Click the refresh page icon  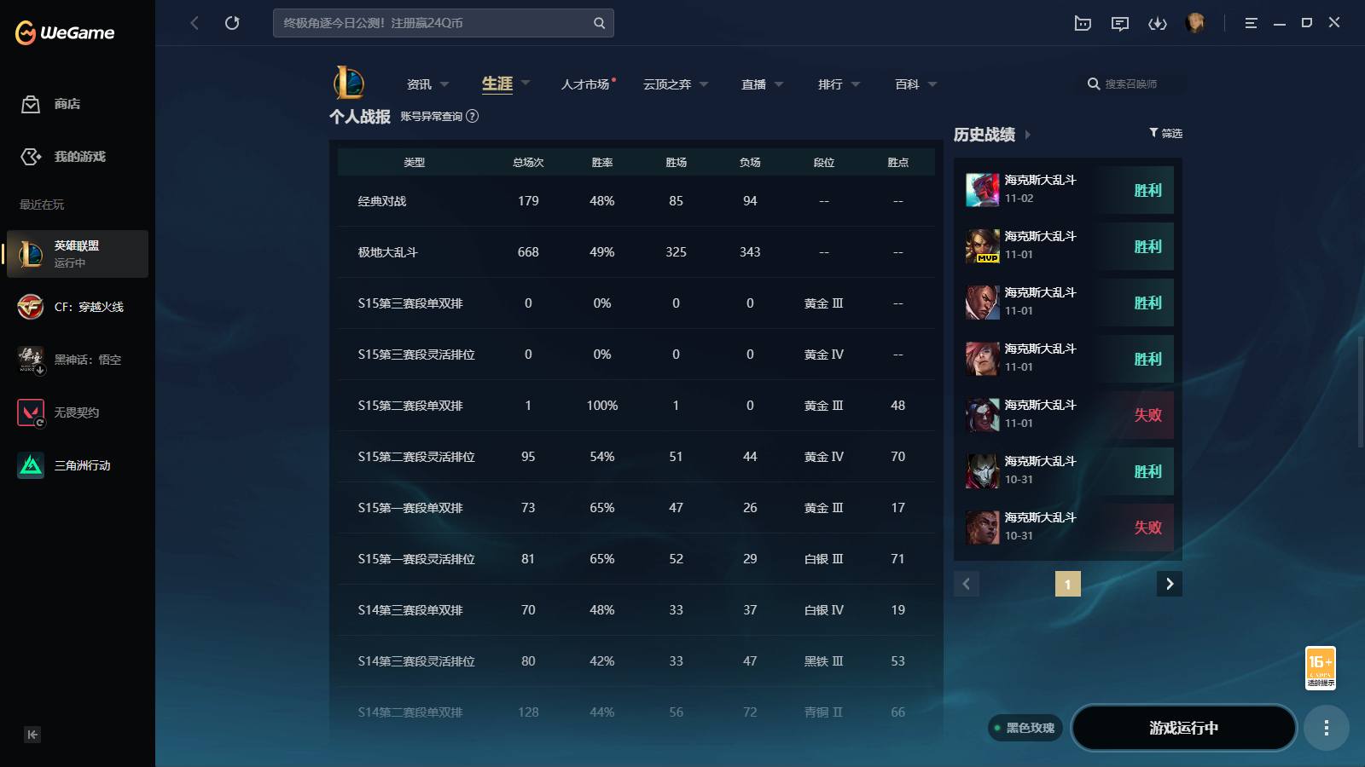click(x=232, y=23)
